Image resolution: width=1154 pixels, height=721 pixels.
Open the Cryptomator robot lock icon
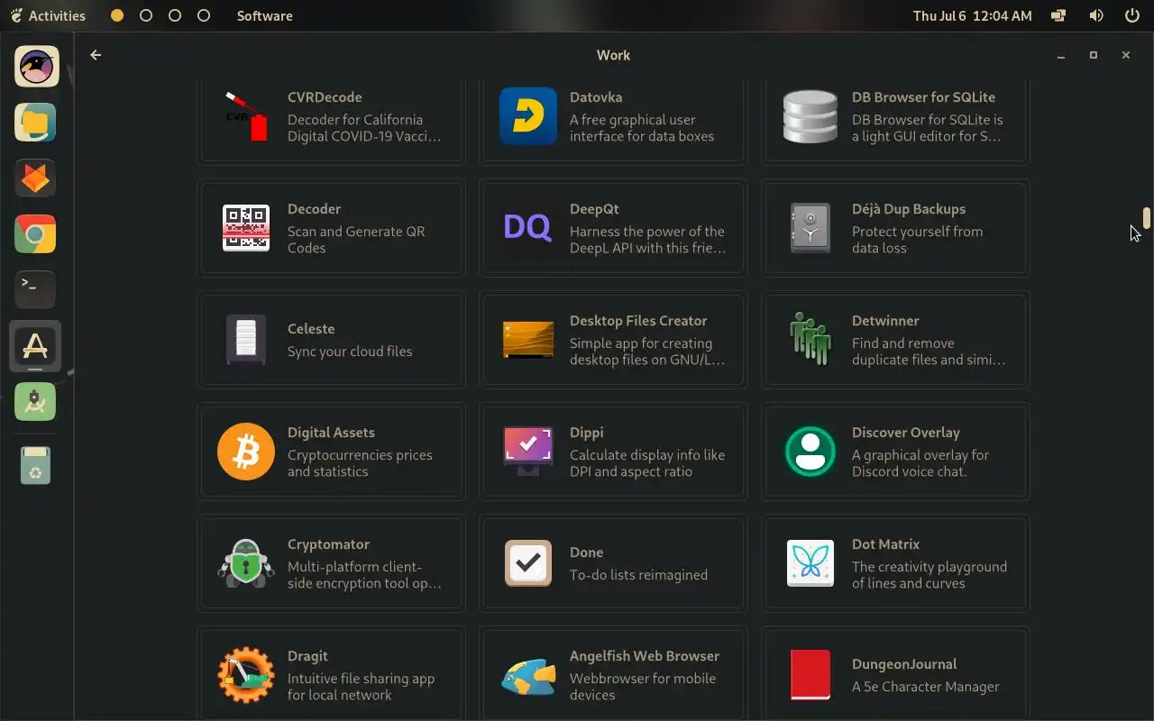point(246,563)
